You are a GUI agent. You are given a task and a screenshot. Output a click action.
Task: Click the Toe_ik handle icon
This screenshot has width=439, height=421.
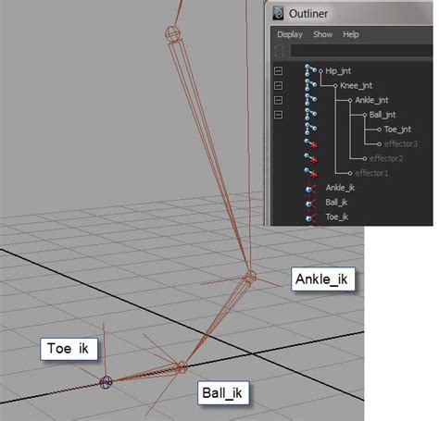[311, 217]
